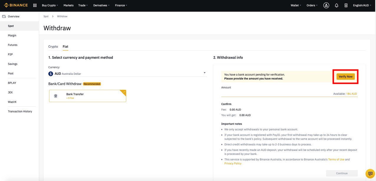Open Transaction History in the sidebar

tap(20, 112)
